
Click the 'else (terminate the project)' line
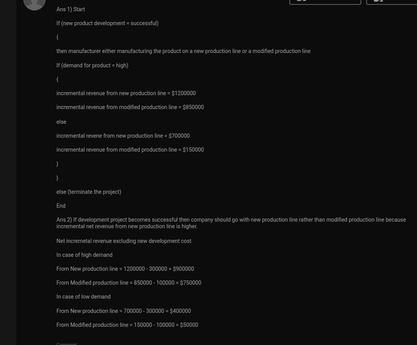(89, 192)
